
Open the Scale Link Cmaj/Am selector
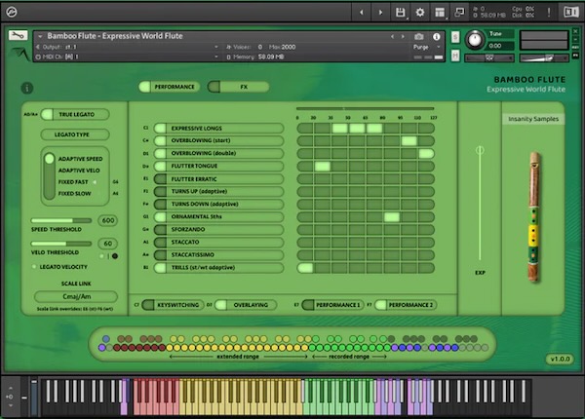(x=76, y=297)
